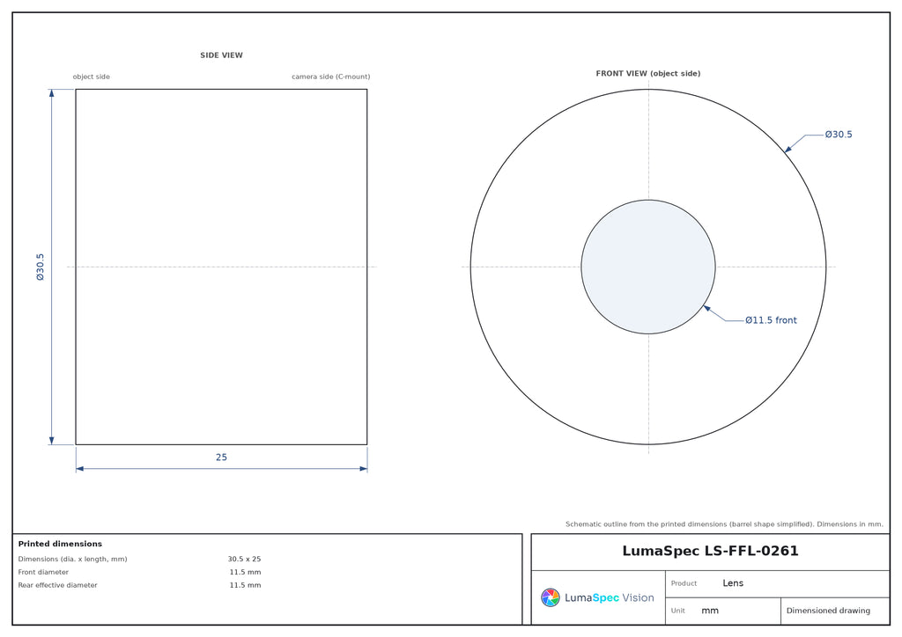The height and width of the screenshot is (637, 902).
Task: Click the camera side (C-mount) label
Action: 331,77
